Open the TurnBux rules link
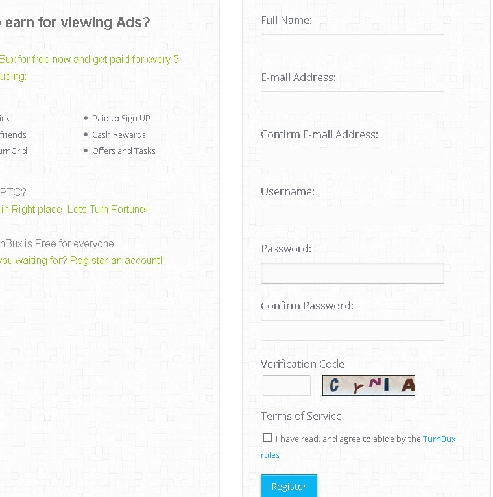The width and height of the screenshot is (493, 497). (x=439, y=439)
